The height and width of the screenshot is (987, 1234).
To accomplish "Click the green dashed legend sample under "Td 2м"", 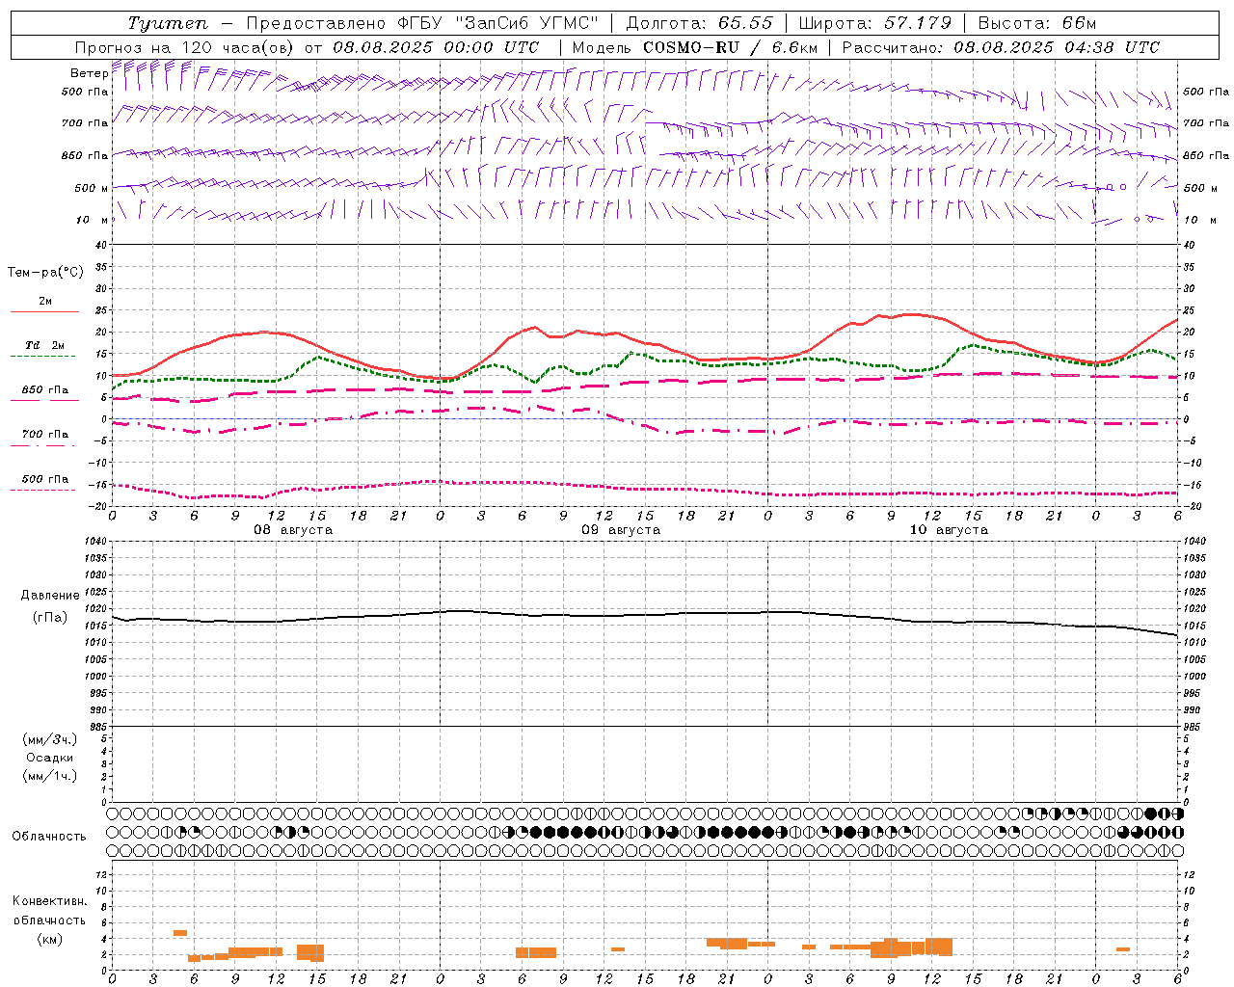I will [x=42, y=357].
